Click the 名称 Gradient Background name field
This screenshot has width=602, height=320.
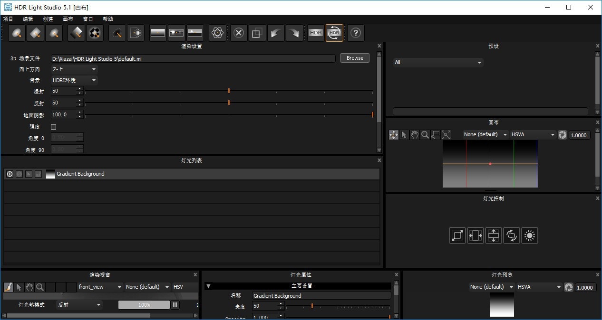point(321,296)
